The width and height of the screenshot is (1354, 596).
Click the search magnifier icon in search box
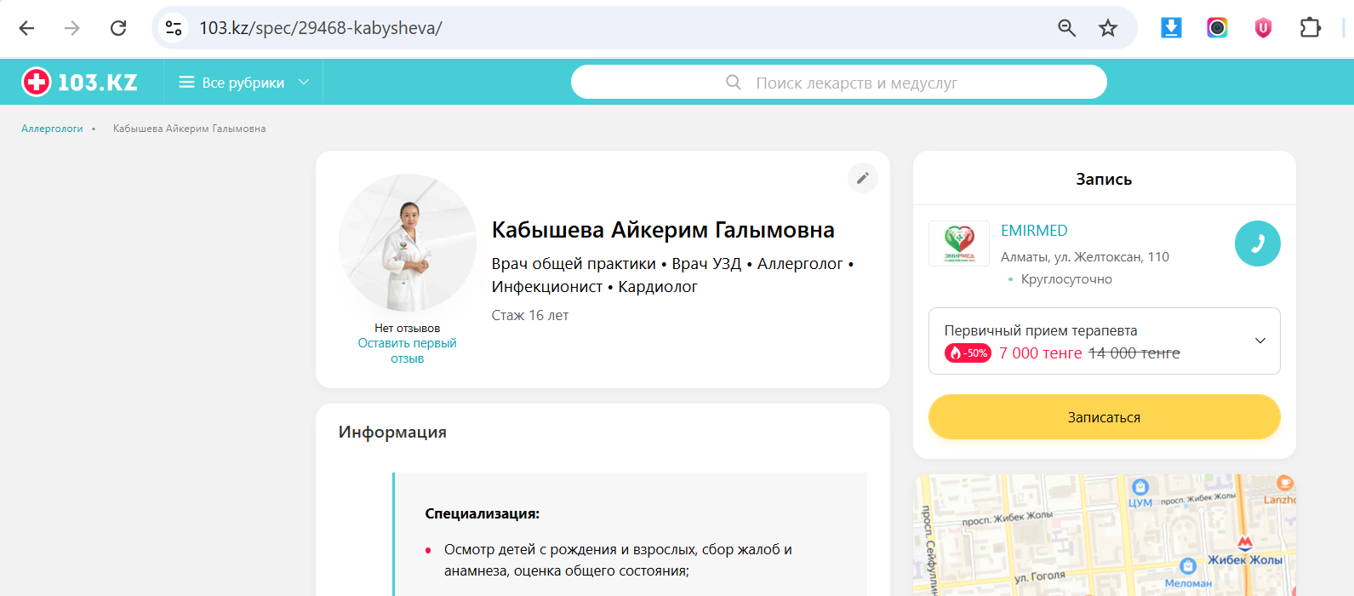(734, 83)
